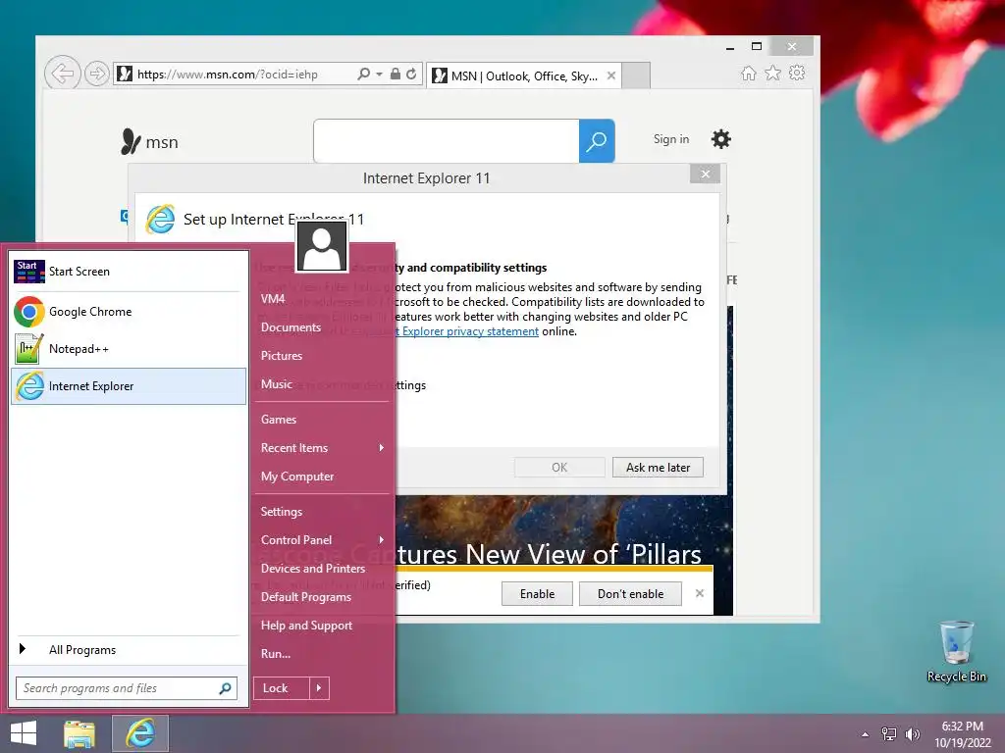1005x753 pixels.
Task: Click the MSN search text box
Action: (x=447, y=141)
